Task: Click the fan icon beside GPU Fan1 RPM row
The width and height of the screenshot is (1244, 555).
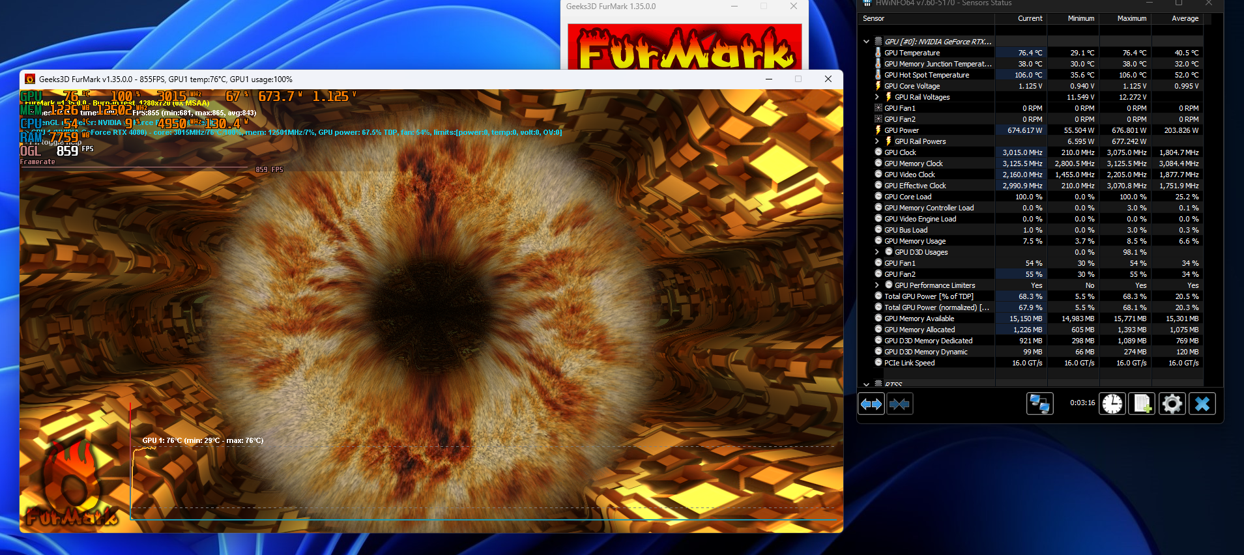Action: (878, 108)
